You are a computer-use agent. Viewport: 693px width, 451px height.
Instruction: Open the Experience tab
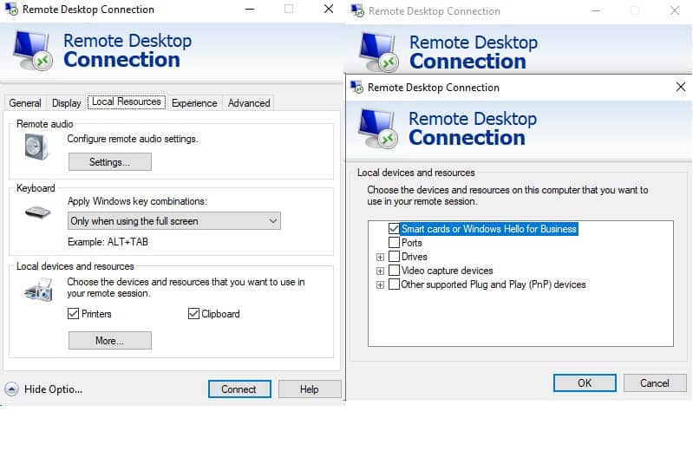click(x=194, y=103)
